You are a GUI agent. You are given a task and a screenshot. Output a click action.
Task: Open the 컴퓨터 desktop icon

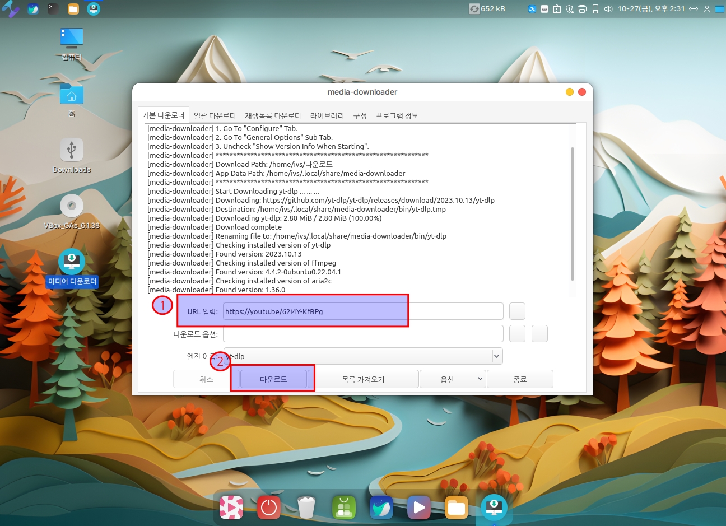[72, 38]
